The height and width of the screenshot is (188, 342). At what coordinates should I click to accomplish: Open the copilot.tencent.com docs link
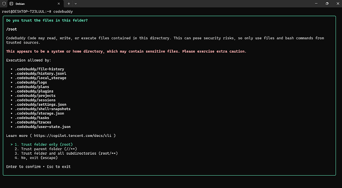pyautogui.click(x=72, y=135)
